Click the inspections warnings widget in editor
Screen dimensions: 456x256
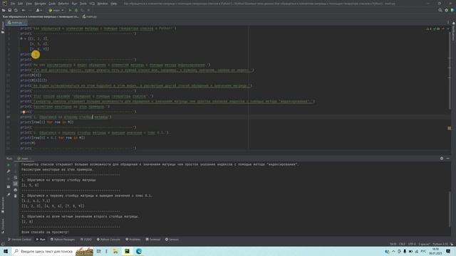[433, 28]
